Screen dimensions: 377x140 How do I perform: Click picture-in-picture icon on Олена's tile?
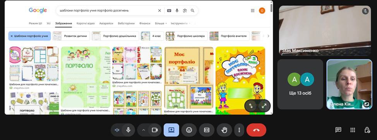(367, 104)
